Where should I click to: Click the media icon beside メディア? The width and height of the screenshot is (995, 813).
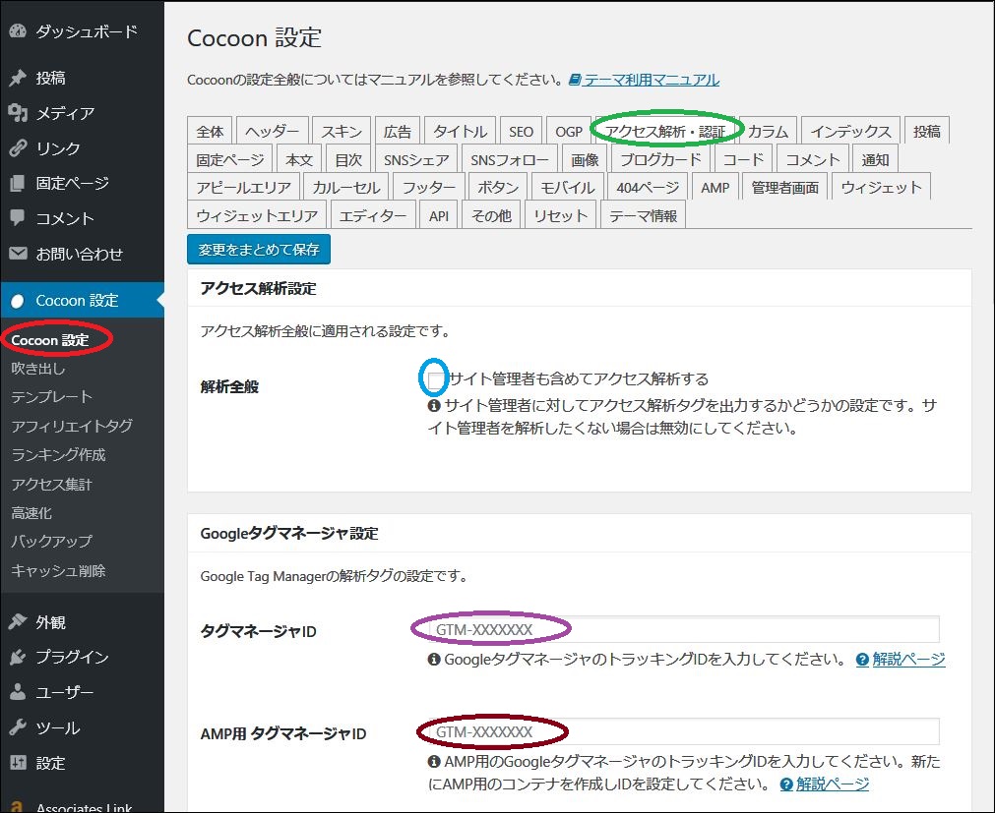click(18, 113)
